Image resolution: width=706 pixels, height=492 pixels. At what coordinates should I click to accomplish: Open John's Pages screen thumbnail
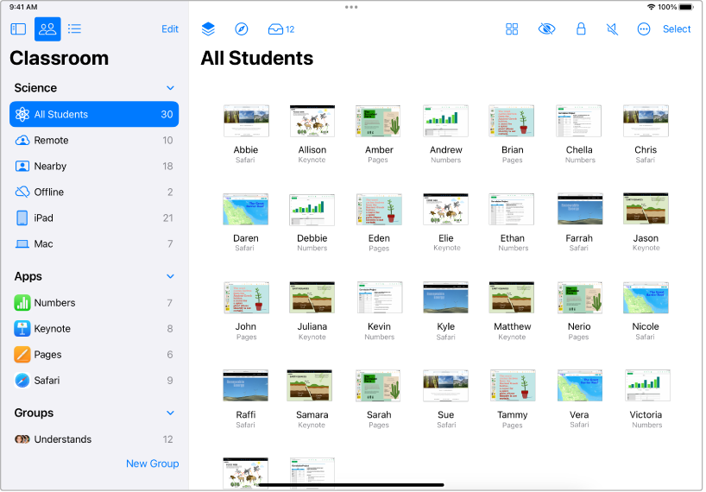(x=246, y=298)
